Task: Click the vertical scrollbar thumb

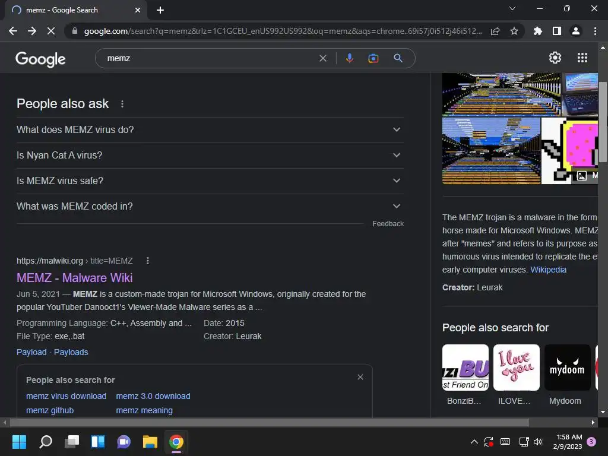Action: tap(603, 122)
